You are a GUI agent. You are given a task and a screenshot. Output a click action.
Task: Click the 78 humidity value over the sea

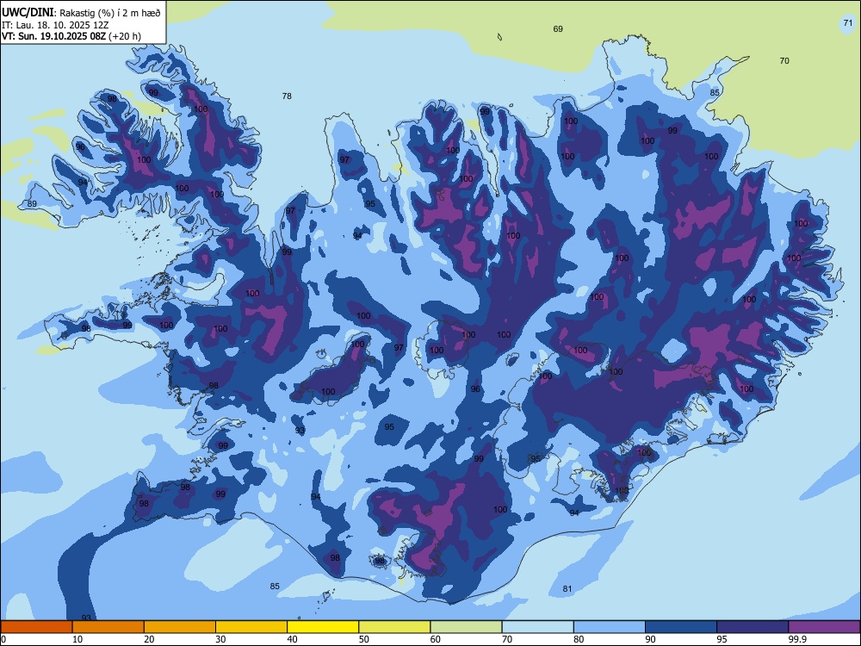[287, 96]
